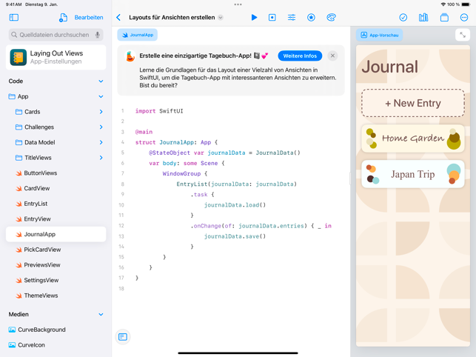Toggle the sidebar panel icon
Image resolution: width=476 pixels, height=357 pixels.
tap(14, 18)
